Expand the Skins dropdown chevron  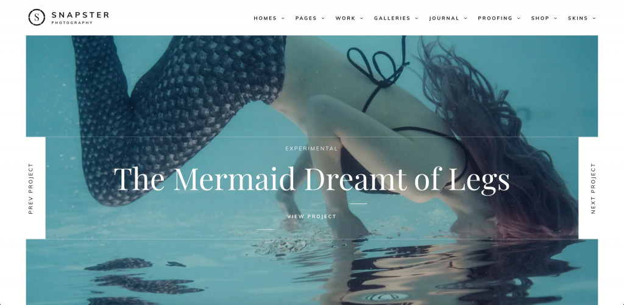(594, 18)
